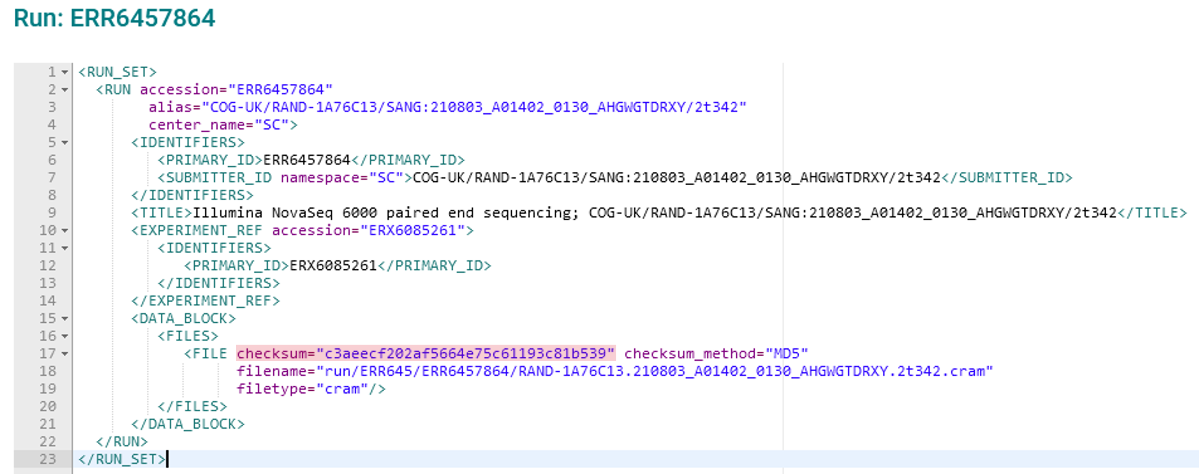The height and width of the screenshot is (474, 1199).
Task: Click the closing /EXPERIMENT_REF tag
Action: [x=205, y=301]
